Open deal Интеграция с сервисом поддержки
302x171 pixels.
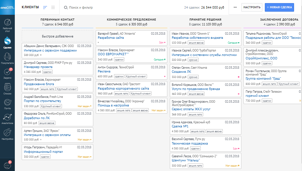[x=50, y=50]
